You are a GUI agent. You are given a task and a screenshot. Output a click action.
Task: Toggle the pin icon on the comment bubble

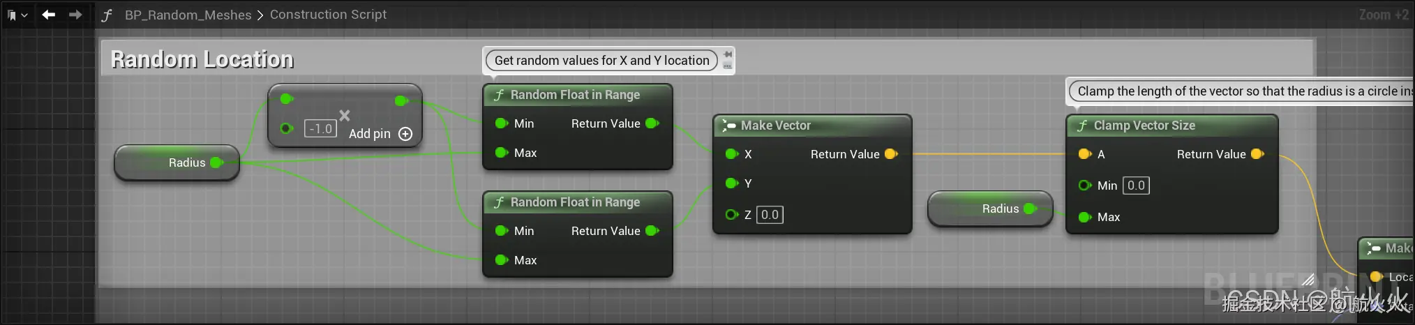pos(728,54)
